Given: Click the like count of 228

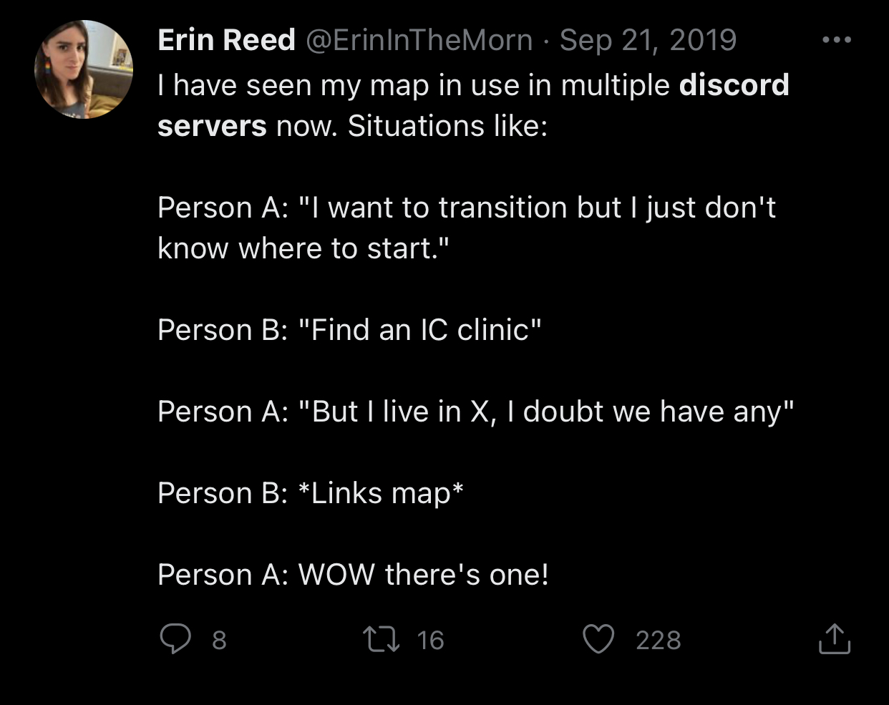Looking at the screenshot, I should tap(658, 640).
